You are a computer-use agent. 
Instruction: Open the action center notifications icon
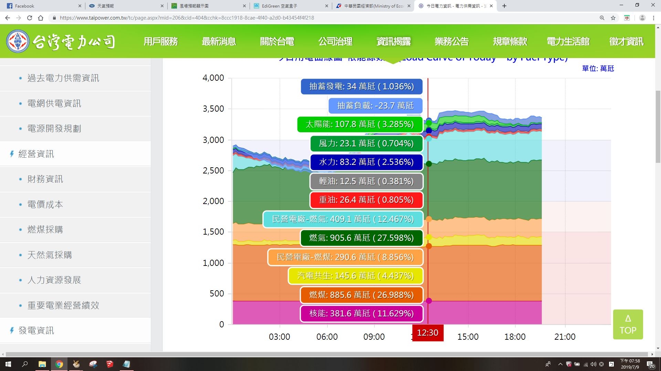click(650, 364)
